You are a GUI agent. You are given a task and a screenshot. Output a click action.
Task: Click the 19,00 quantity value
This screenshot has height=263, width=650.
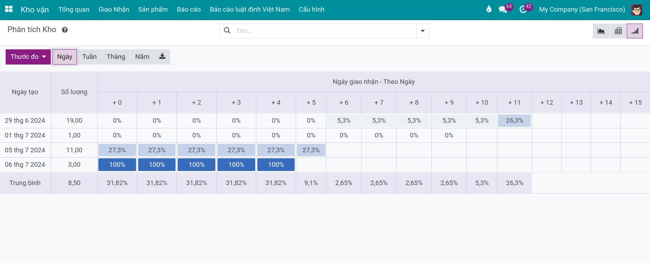(74, 121)
